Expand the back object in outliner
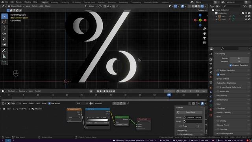The height and width of the screenshot is (142, 252). (x=216, y=16)
